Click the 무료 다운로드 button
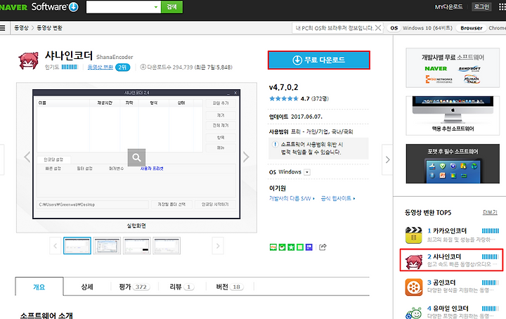The height and width of the screenshot is (319, 506). click(x=319, y=60)
